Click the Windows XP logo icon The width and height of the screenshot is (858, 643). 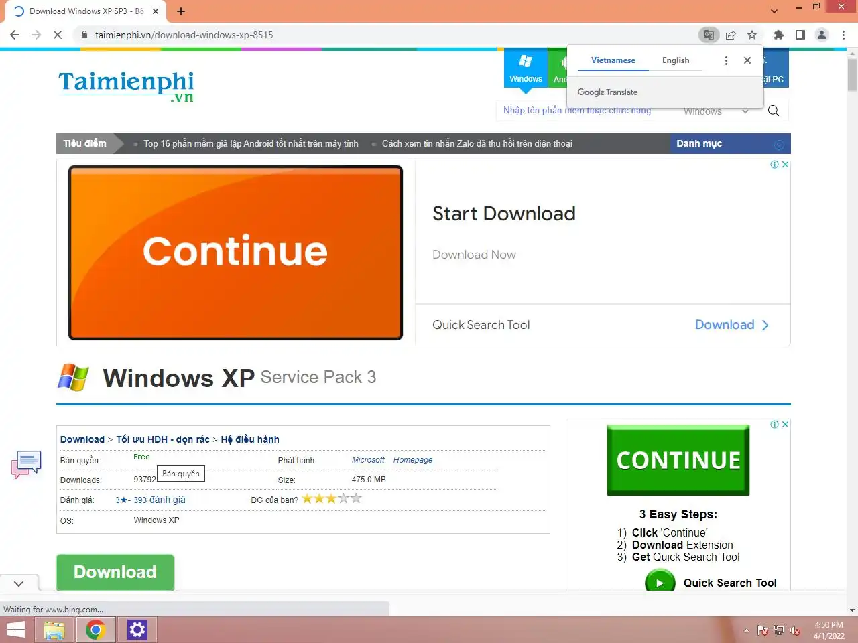point(73,378)
